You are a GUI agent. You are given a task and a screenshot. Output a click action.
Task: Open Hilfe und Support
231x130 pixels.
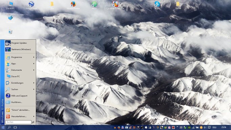click(20, 96)
